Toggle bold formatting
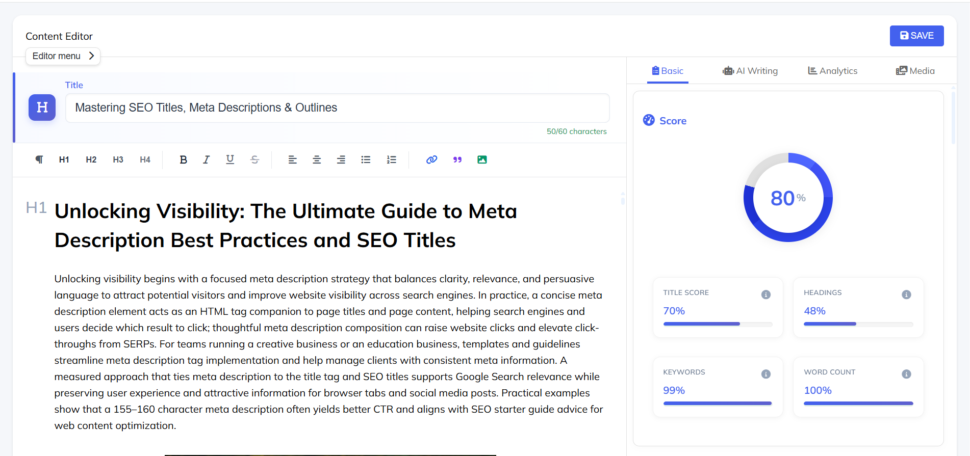The image size is (970, 456). tap(183, 159)
